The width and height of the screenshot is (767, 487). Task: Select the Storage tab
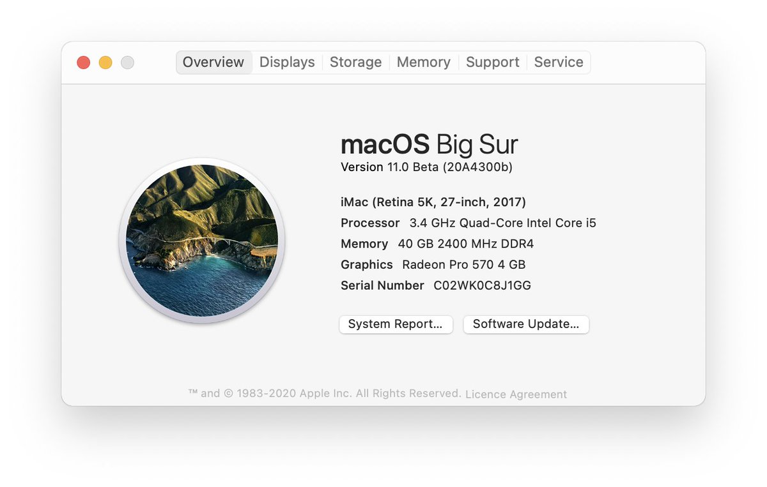[x=355, y=63]
